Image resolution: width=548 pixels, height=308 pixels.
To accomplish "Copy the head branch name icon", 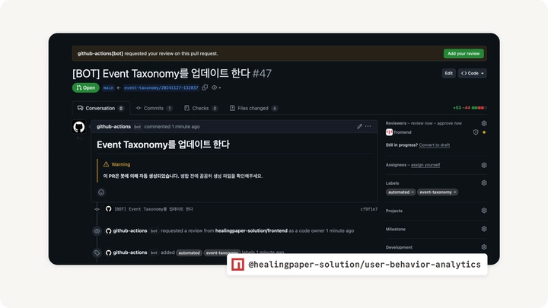I will [x=205, y=87].
